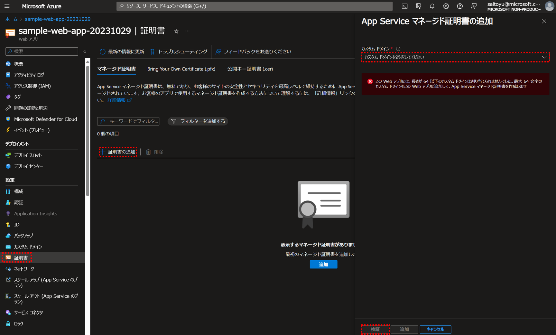Click the 構成 sliders icon

8,191
